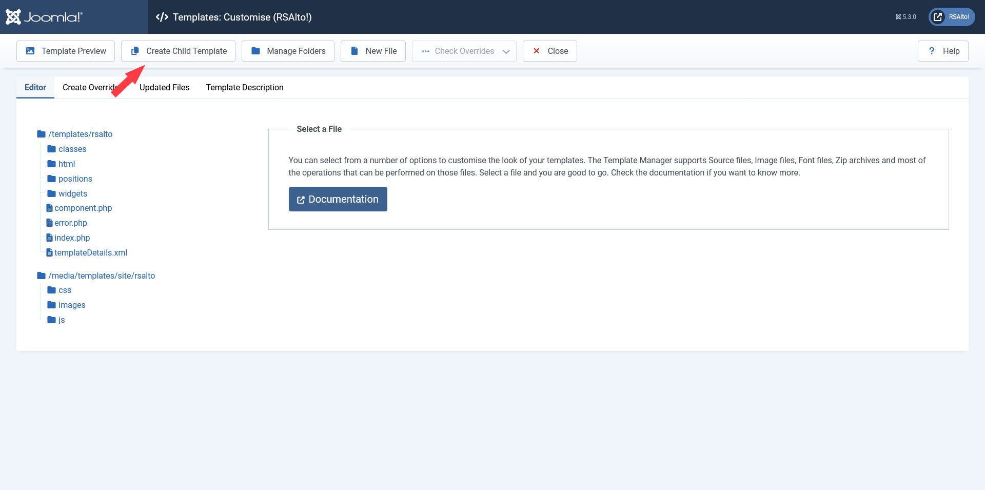This screenshot has width=985, height=490.
Task: Click the html folder icon
Action: (52, 164)
